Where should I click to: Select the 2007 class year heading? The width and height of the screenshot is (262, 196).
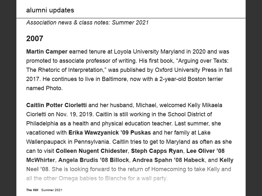tap(35, 39)
